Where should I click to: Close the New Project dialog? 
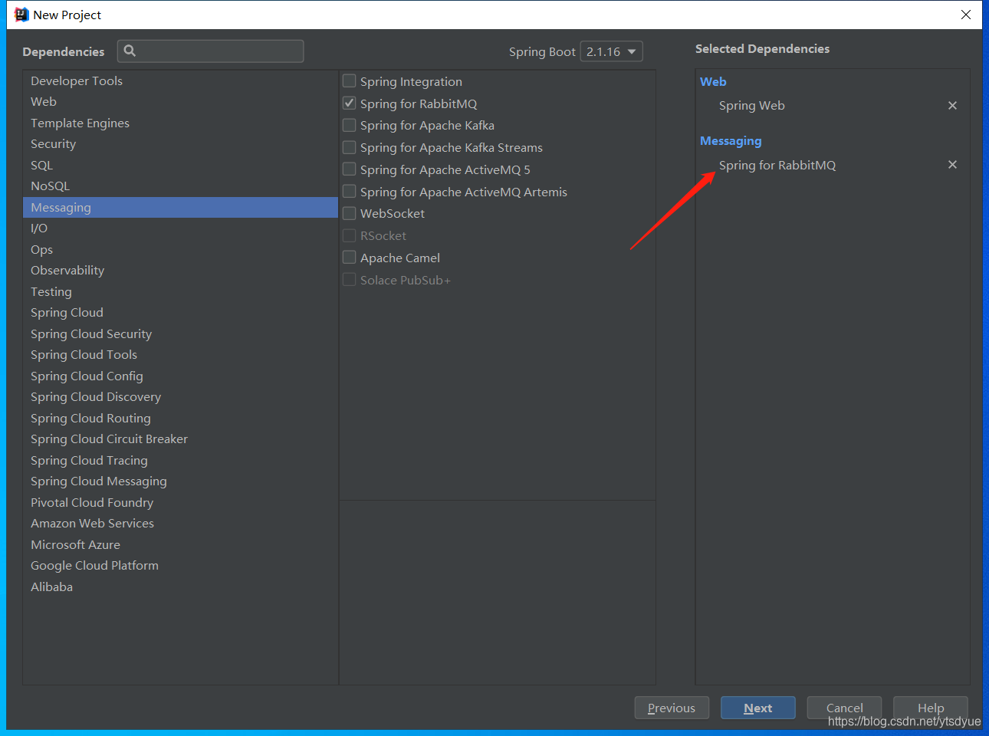coord(966,15)
